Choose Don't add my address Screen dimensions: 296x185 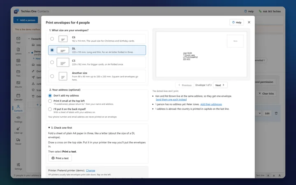[50, 95]
